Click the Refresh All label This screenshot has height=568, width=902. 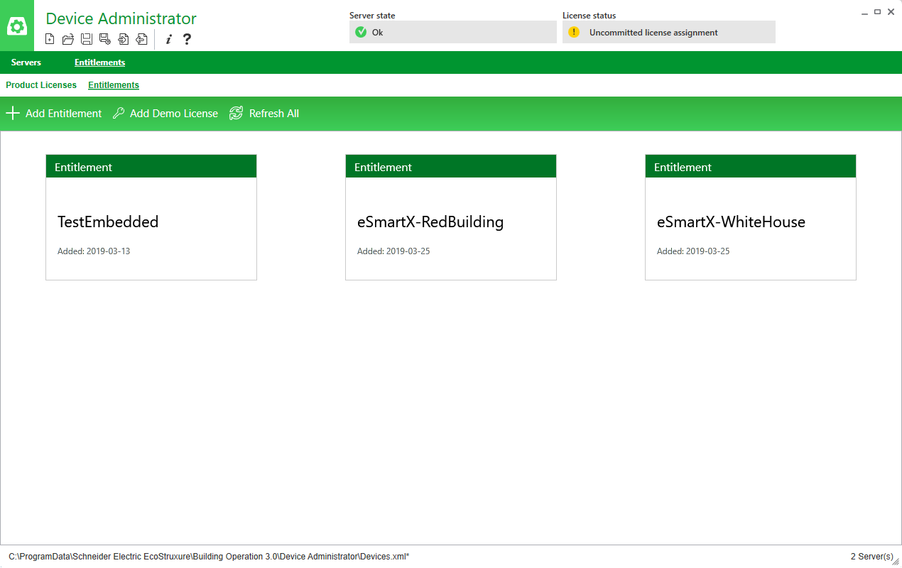[274, 114]
